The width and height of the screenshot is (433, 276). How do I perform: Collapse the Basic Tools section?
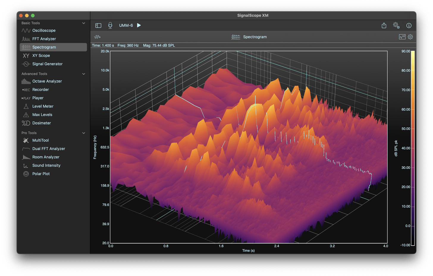point(84,23)
